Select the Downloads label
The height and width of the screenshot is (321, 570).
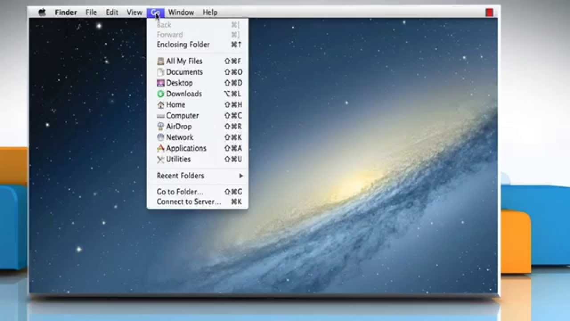[184, 94]
